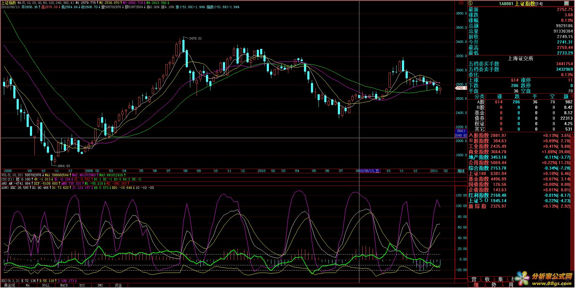This screenshot has width=575, height=288.
Task: Click the 债券 row in the category table
Action: pyautogui.click(x=521, y=118)
